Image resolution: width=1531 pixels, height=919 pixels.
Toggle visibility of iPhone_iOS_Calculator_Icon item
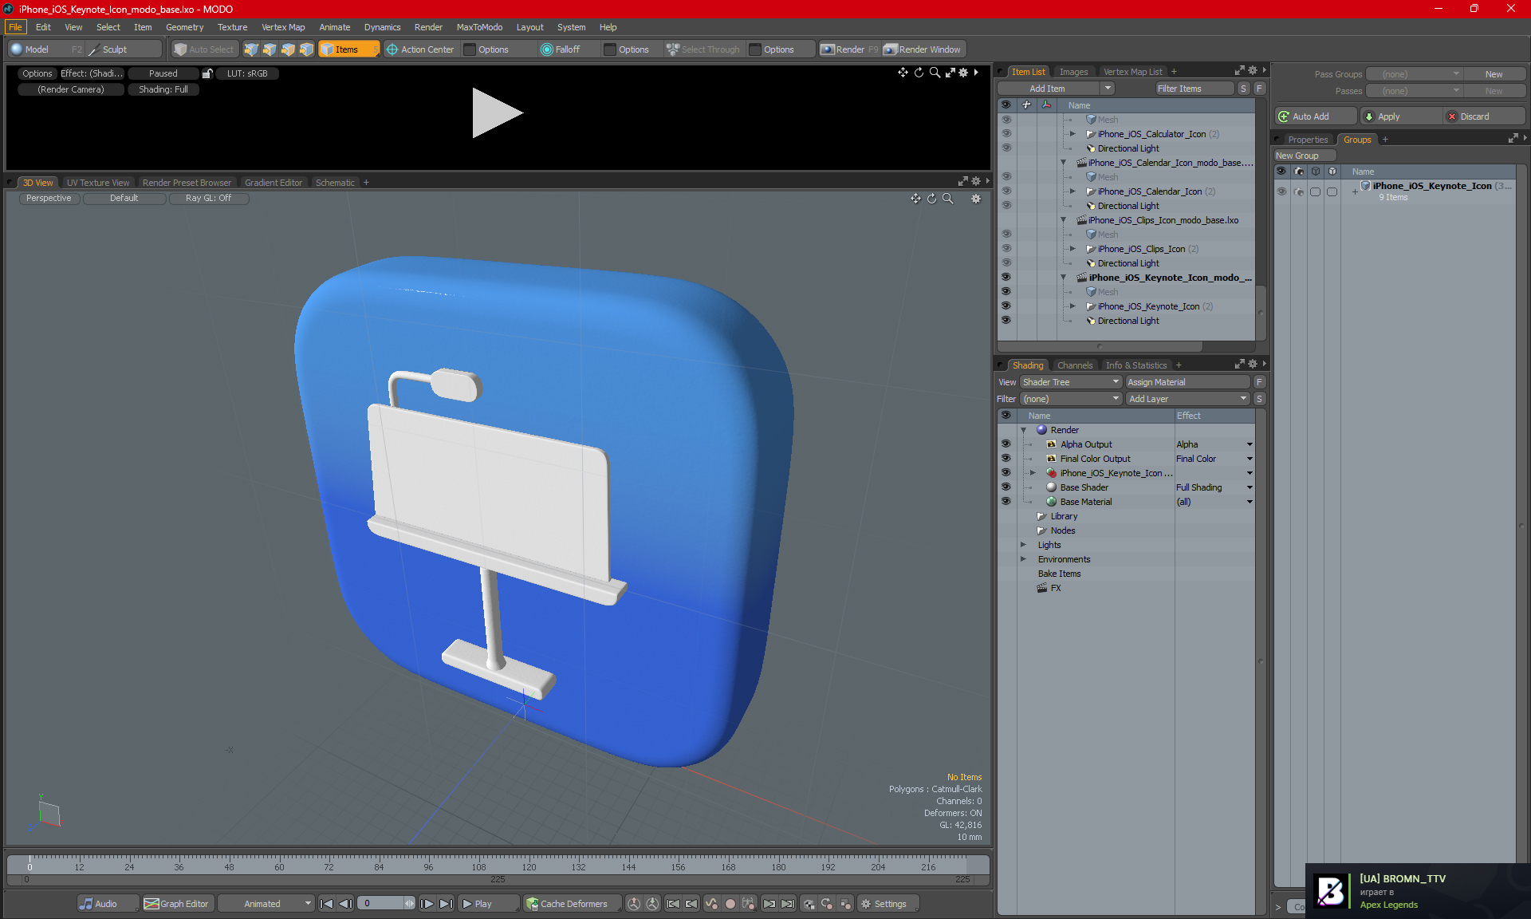click(1006, 134)
